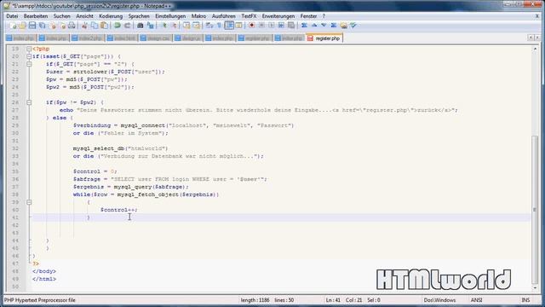Image resolution: width=545 pixels, height=307 pixels.
Task: Open the Fenster menu
Action: tap(308, 16)
